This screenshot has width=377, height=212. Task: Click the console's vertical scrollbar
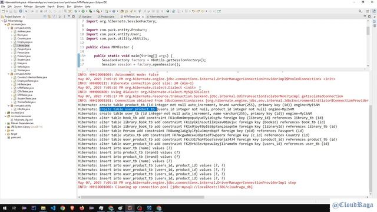click(x=371, y=148)
